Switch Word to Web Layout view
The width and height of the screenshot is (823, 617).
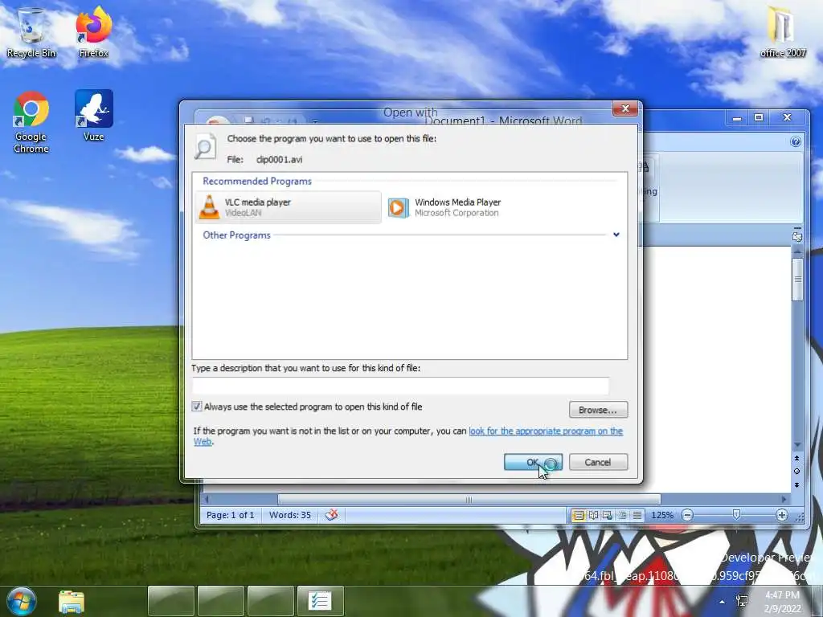pos(608,515)
